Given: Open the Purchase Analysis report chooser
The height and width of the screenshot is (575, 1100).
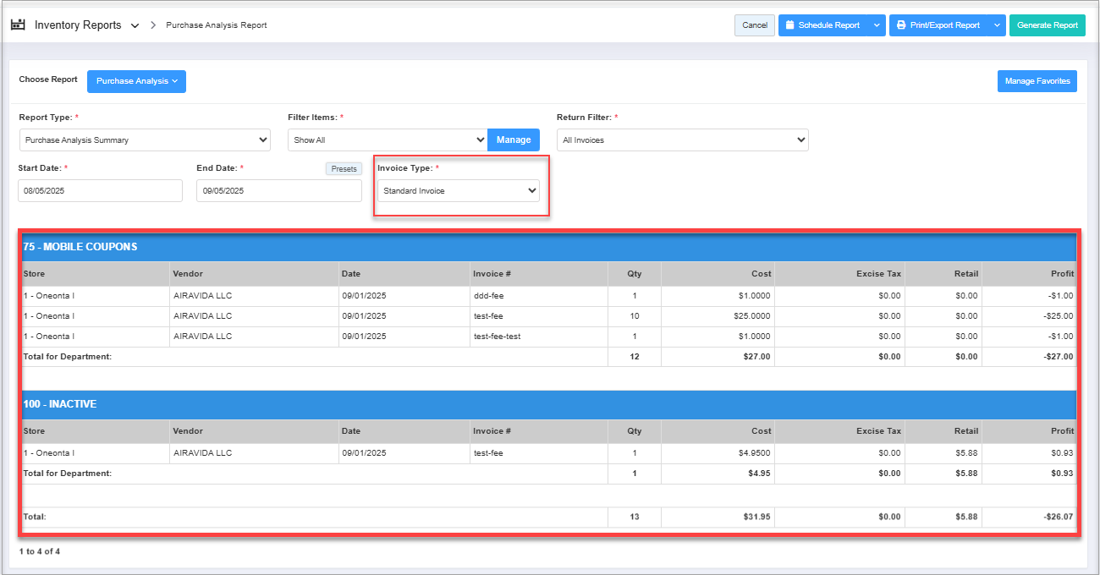Looking at the screenshot, I should point(136,81).
